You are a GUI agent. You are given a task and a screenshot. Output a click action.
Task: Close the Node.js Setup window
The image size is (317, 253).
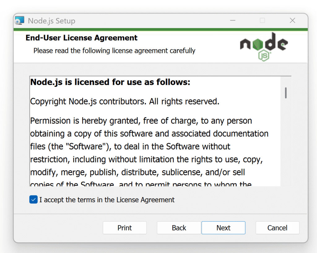point(292,20)
